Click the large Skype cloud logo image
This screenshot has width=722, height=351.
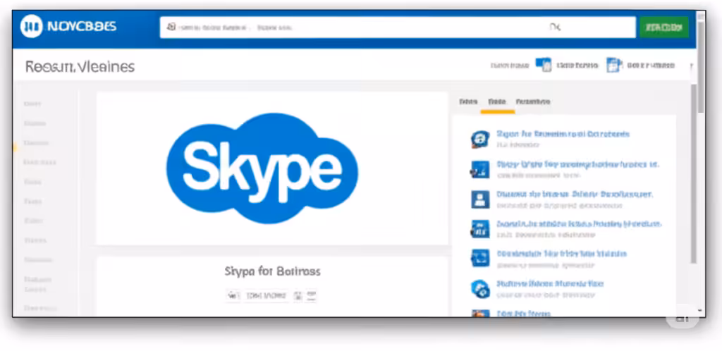point(262,168)
